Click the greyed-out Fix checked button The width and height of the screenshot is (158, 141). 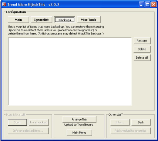coord(39,122)
